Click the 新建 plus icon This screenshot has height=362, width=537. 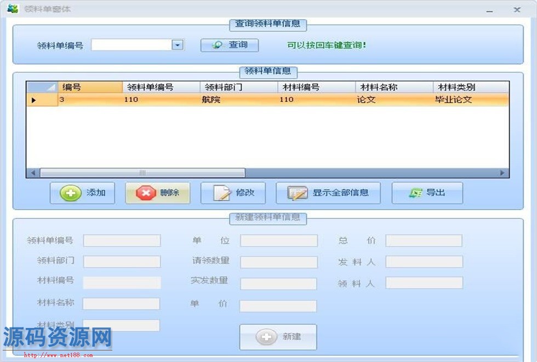(x=266, y=337)
